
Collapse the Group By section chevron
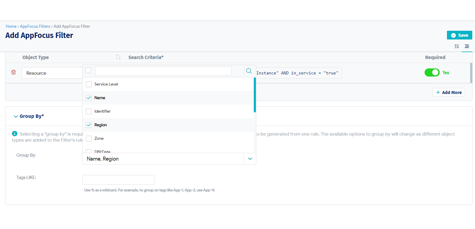pos(16,116)
